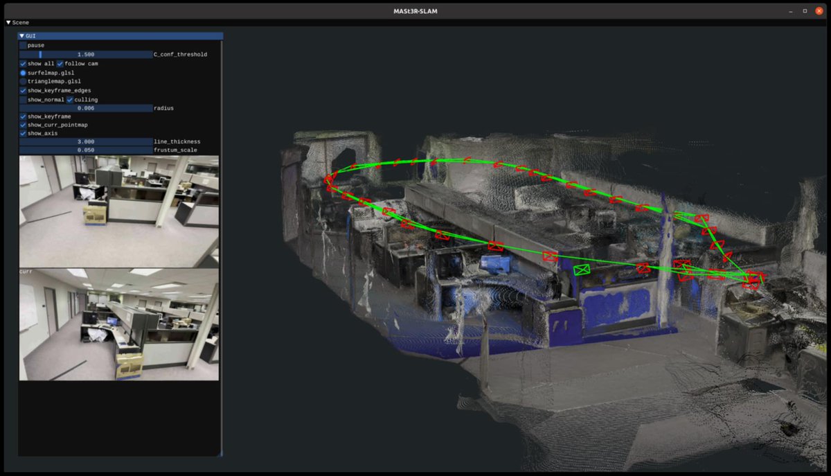The height and width of the screenshot is (476, 831).
Task: Close the MASt3R-SLAM window
Action: tap(819, 11)
